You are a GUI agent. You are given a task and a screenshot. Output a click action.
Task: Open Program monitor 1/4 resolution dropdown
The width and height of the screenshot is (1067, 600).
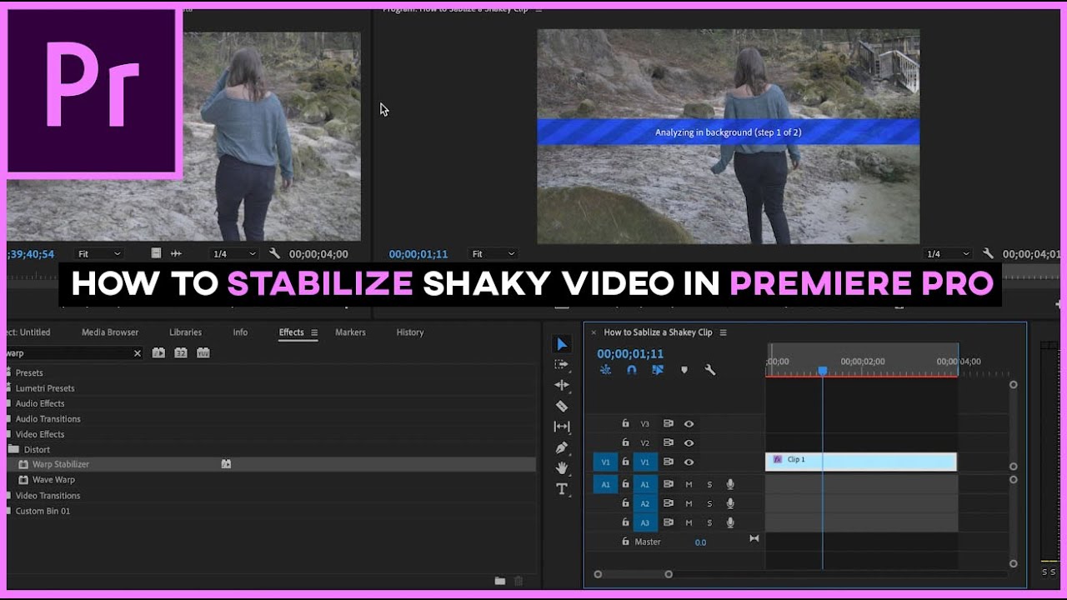pos(949,253)
